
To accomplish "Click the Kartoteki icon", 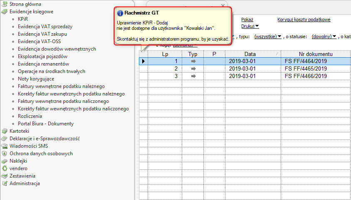I will point(4,131).
